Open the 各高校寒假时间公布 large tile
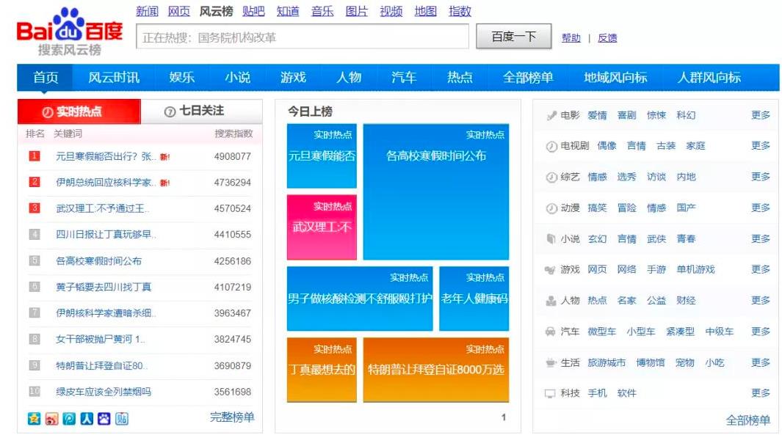The width and height of the screenshot is (782, 435). coord(436,192)
